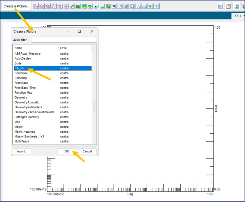This screenshot has width=245, height=202.
Task: Click the blue circular gauge icon
Action: point(156,6)
